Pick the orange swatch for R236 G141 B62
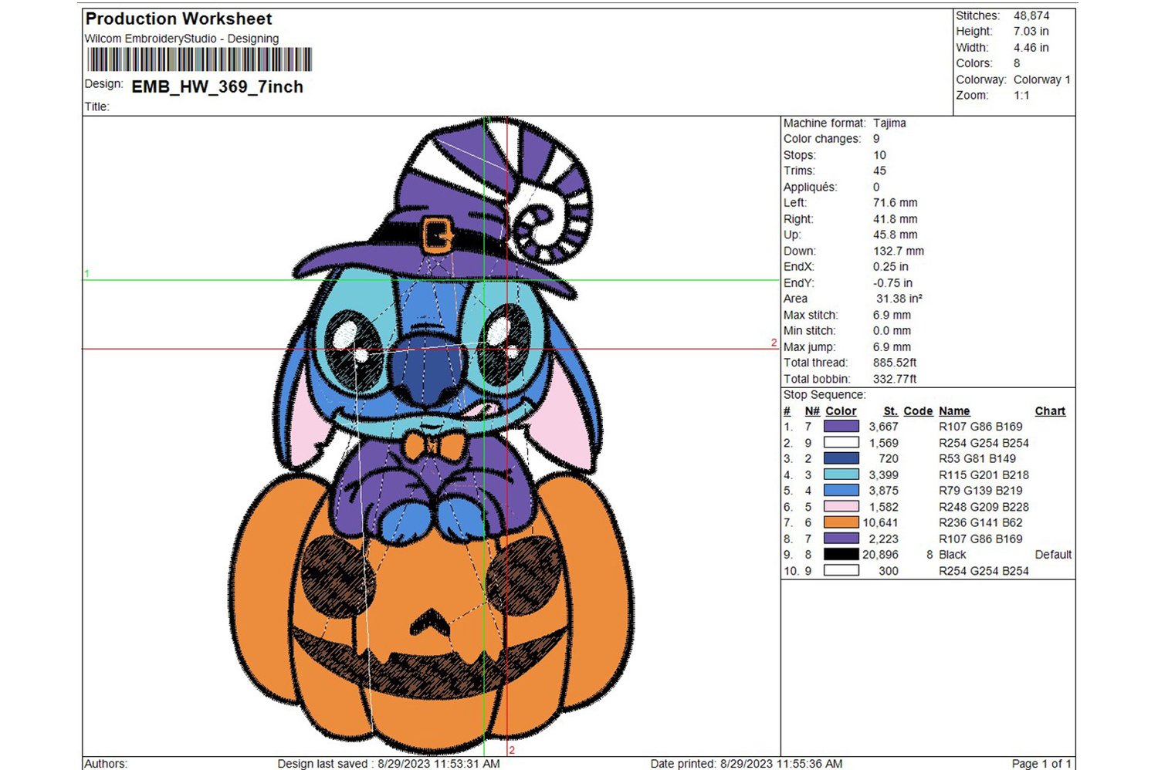 click(841, 522)
